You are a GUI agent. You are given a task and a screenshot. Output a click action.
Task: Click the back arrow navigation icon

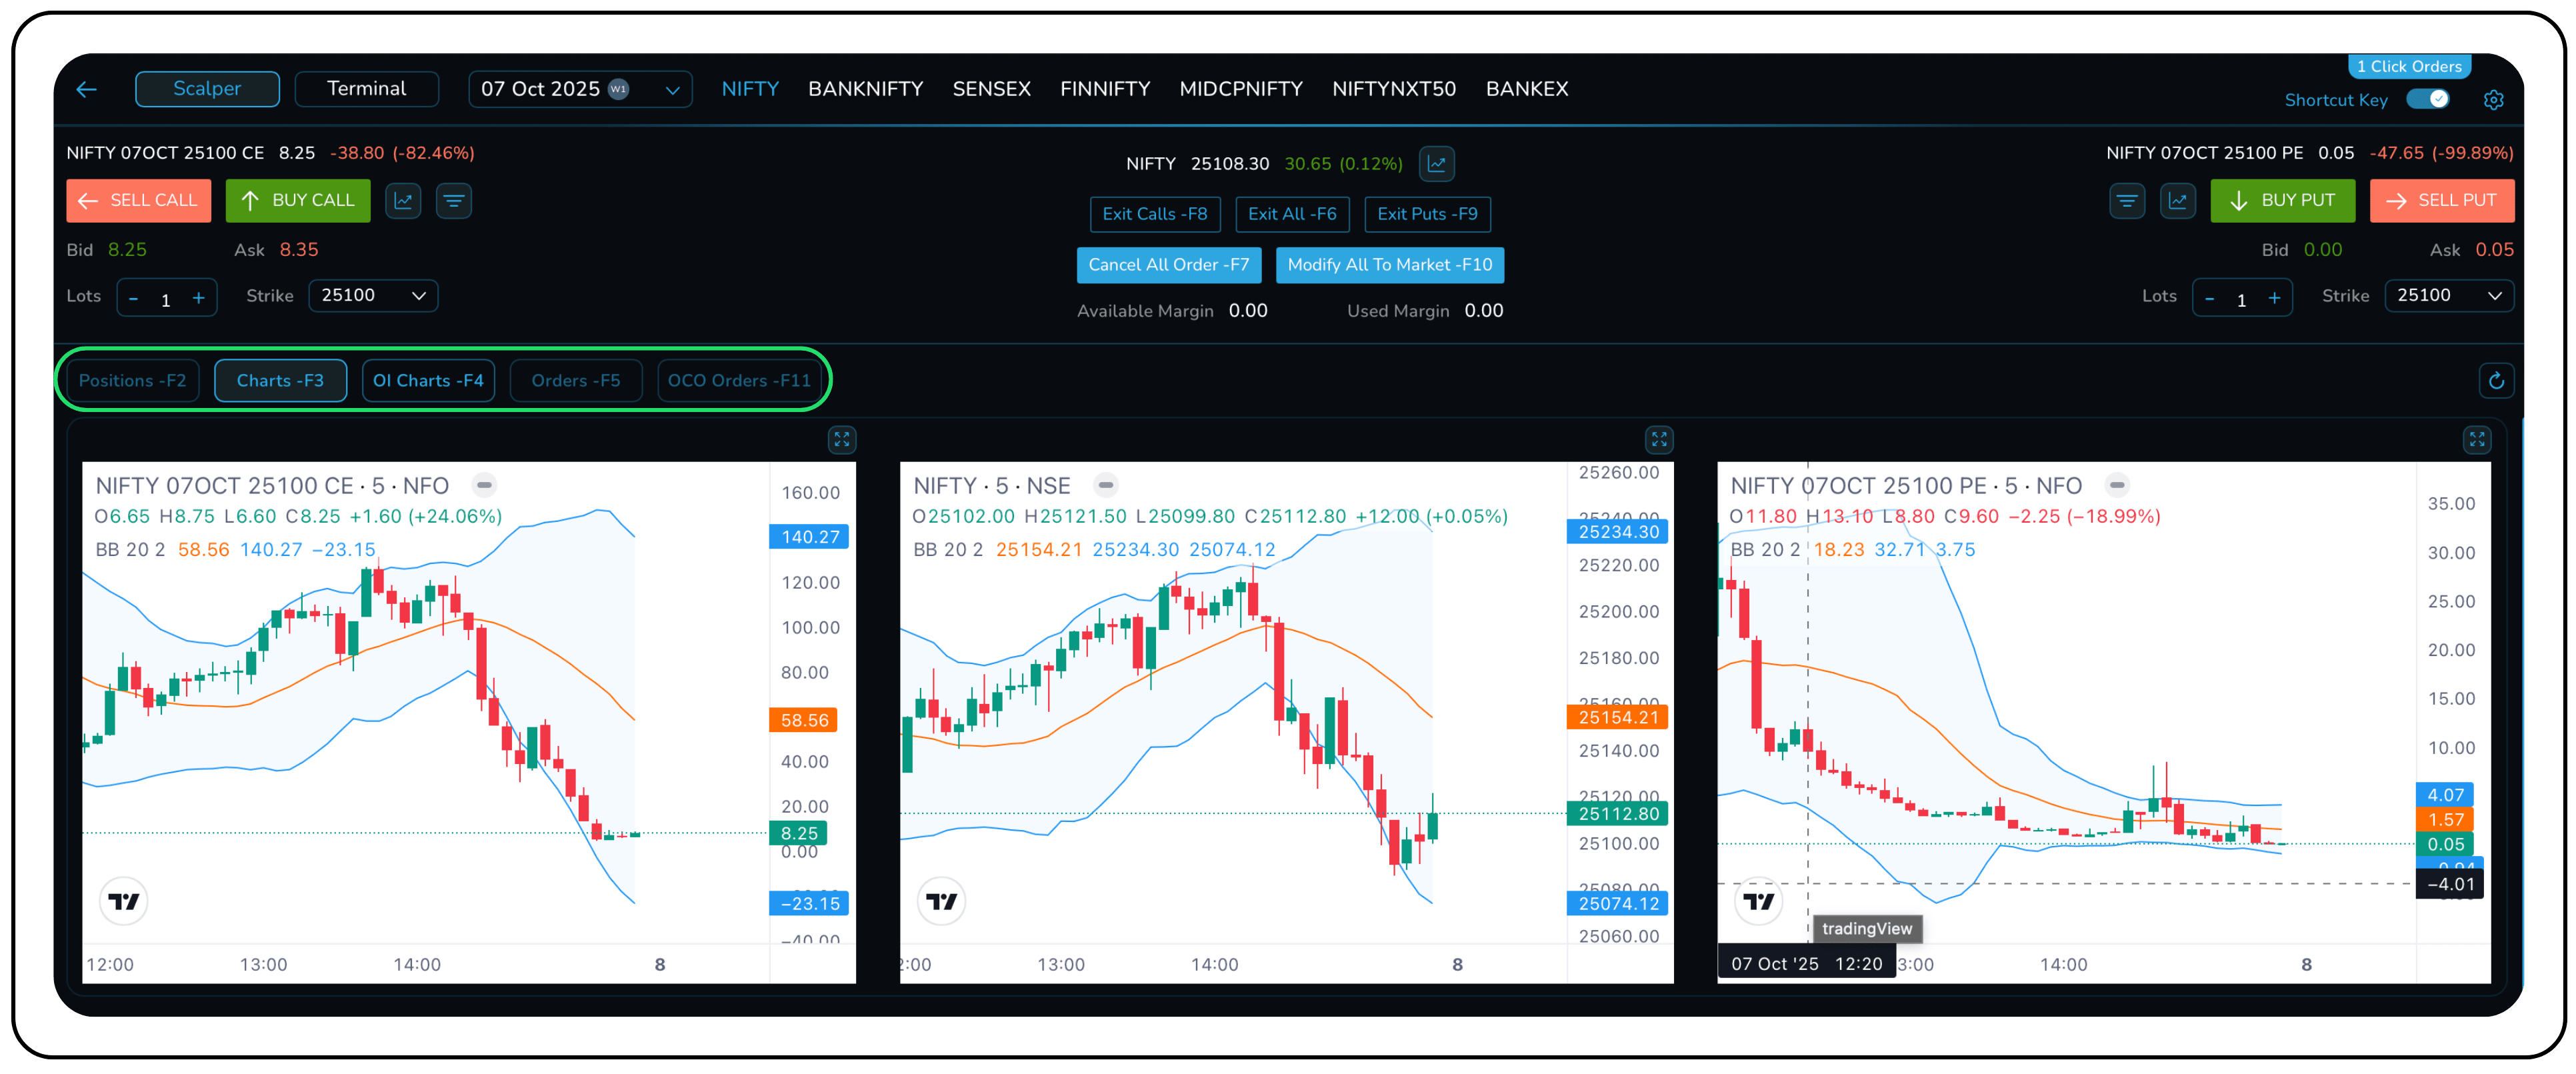click(86, 89)
